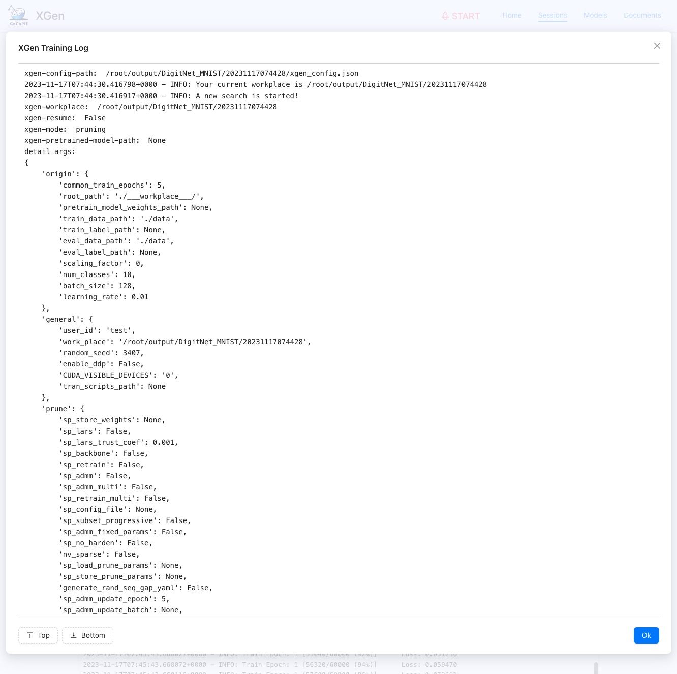Image resolution: width=677 pixels, height=674 pixels.
Task: Click the 'prune': { section line
Action: pos(63,409)
